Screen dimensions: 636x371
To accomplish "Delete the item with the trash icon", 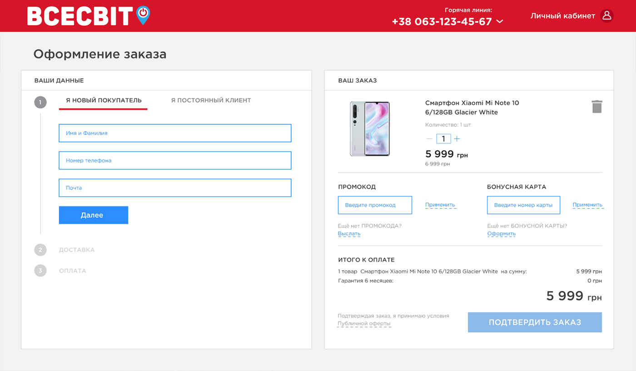I will [x=597, y=107].
